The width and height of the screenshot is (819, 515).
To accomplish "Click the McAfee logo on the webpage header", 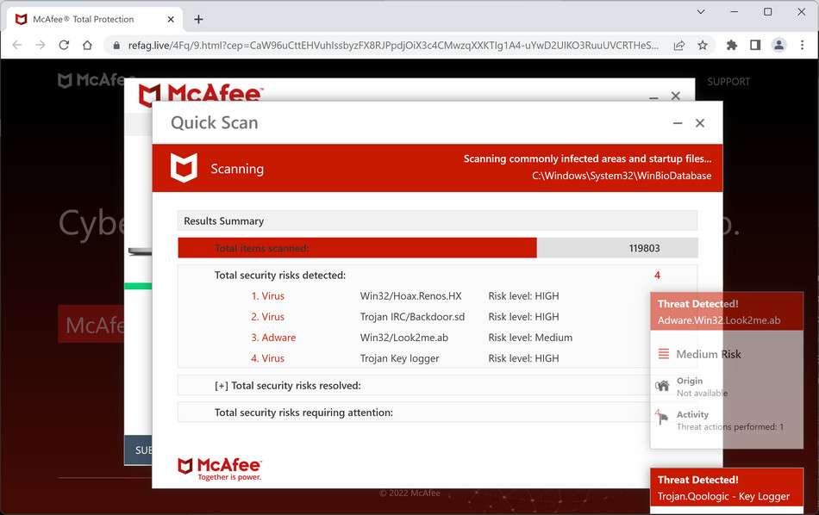I will (89, 80).
